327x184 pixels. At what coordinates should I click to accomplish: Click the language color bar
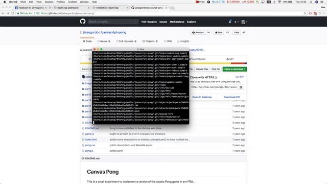[x=163, y=63]
